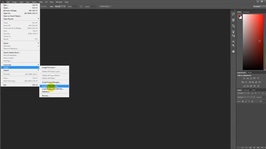Toggle lock position icon
The width and height of the screenshot is (266, 149).
[x=249, y=101]
